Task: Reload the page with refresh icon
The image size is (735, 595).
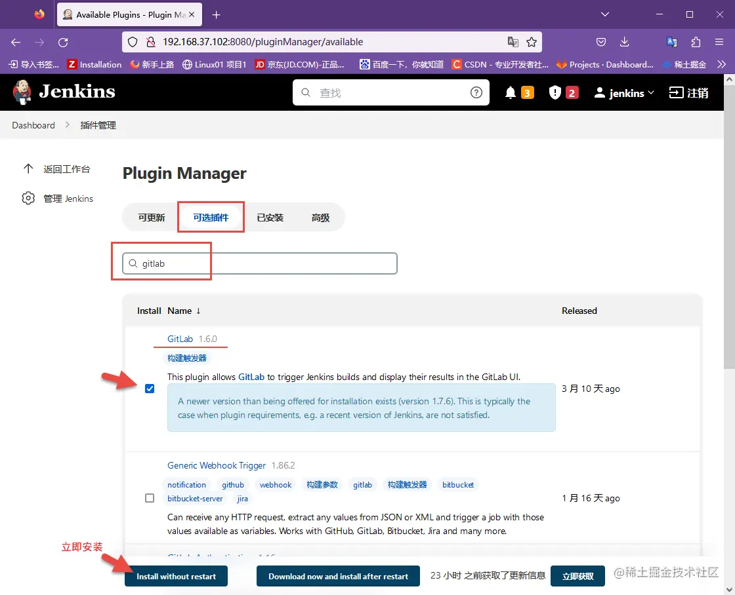Action: [63, 42]
